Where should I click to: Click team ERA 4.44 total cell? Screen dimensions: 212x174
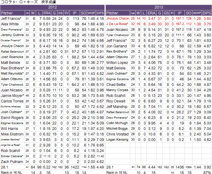152,167
